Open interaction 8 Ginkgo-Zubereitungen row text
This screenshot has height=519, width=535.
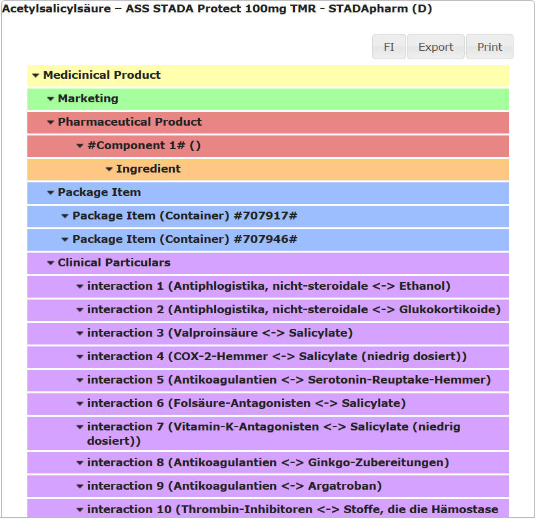[268, 462]
